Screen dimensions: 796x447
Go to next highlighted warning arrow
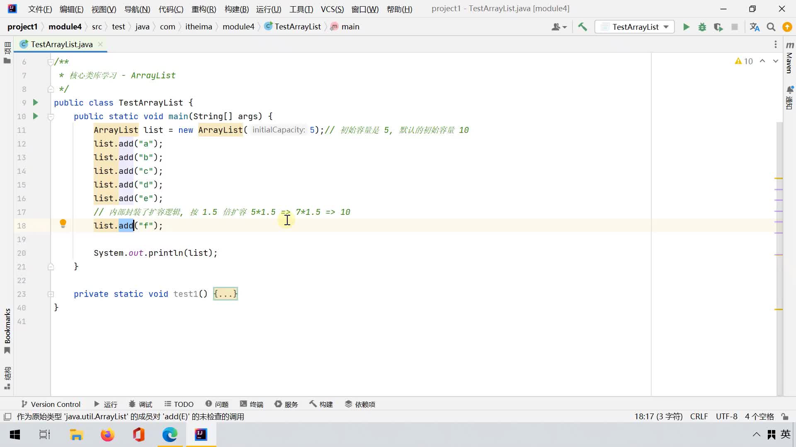coord(775,61)
